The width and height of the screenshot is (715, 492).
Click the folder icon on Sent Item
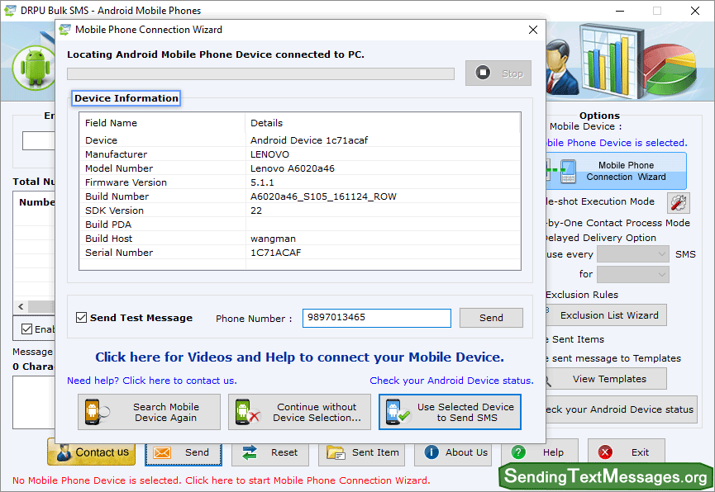point(336,453)
